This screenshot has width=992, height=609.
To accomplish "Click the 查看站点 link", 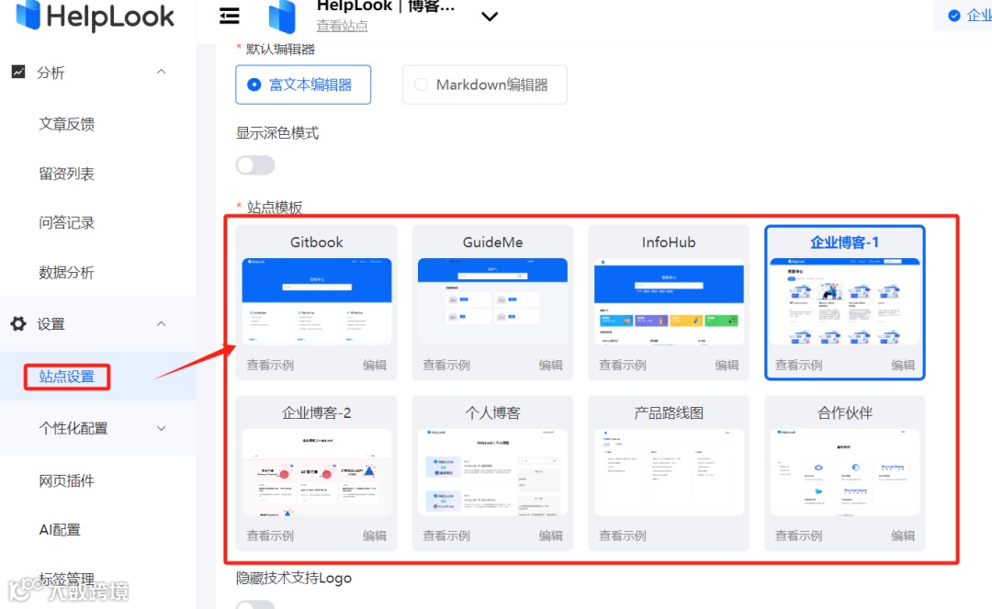I will click(x=342, y=26).
